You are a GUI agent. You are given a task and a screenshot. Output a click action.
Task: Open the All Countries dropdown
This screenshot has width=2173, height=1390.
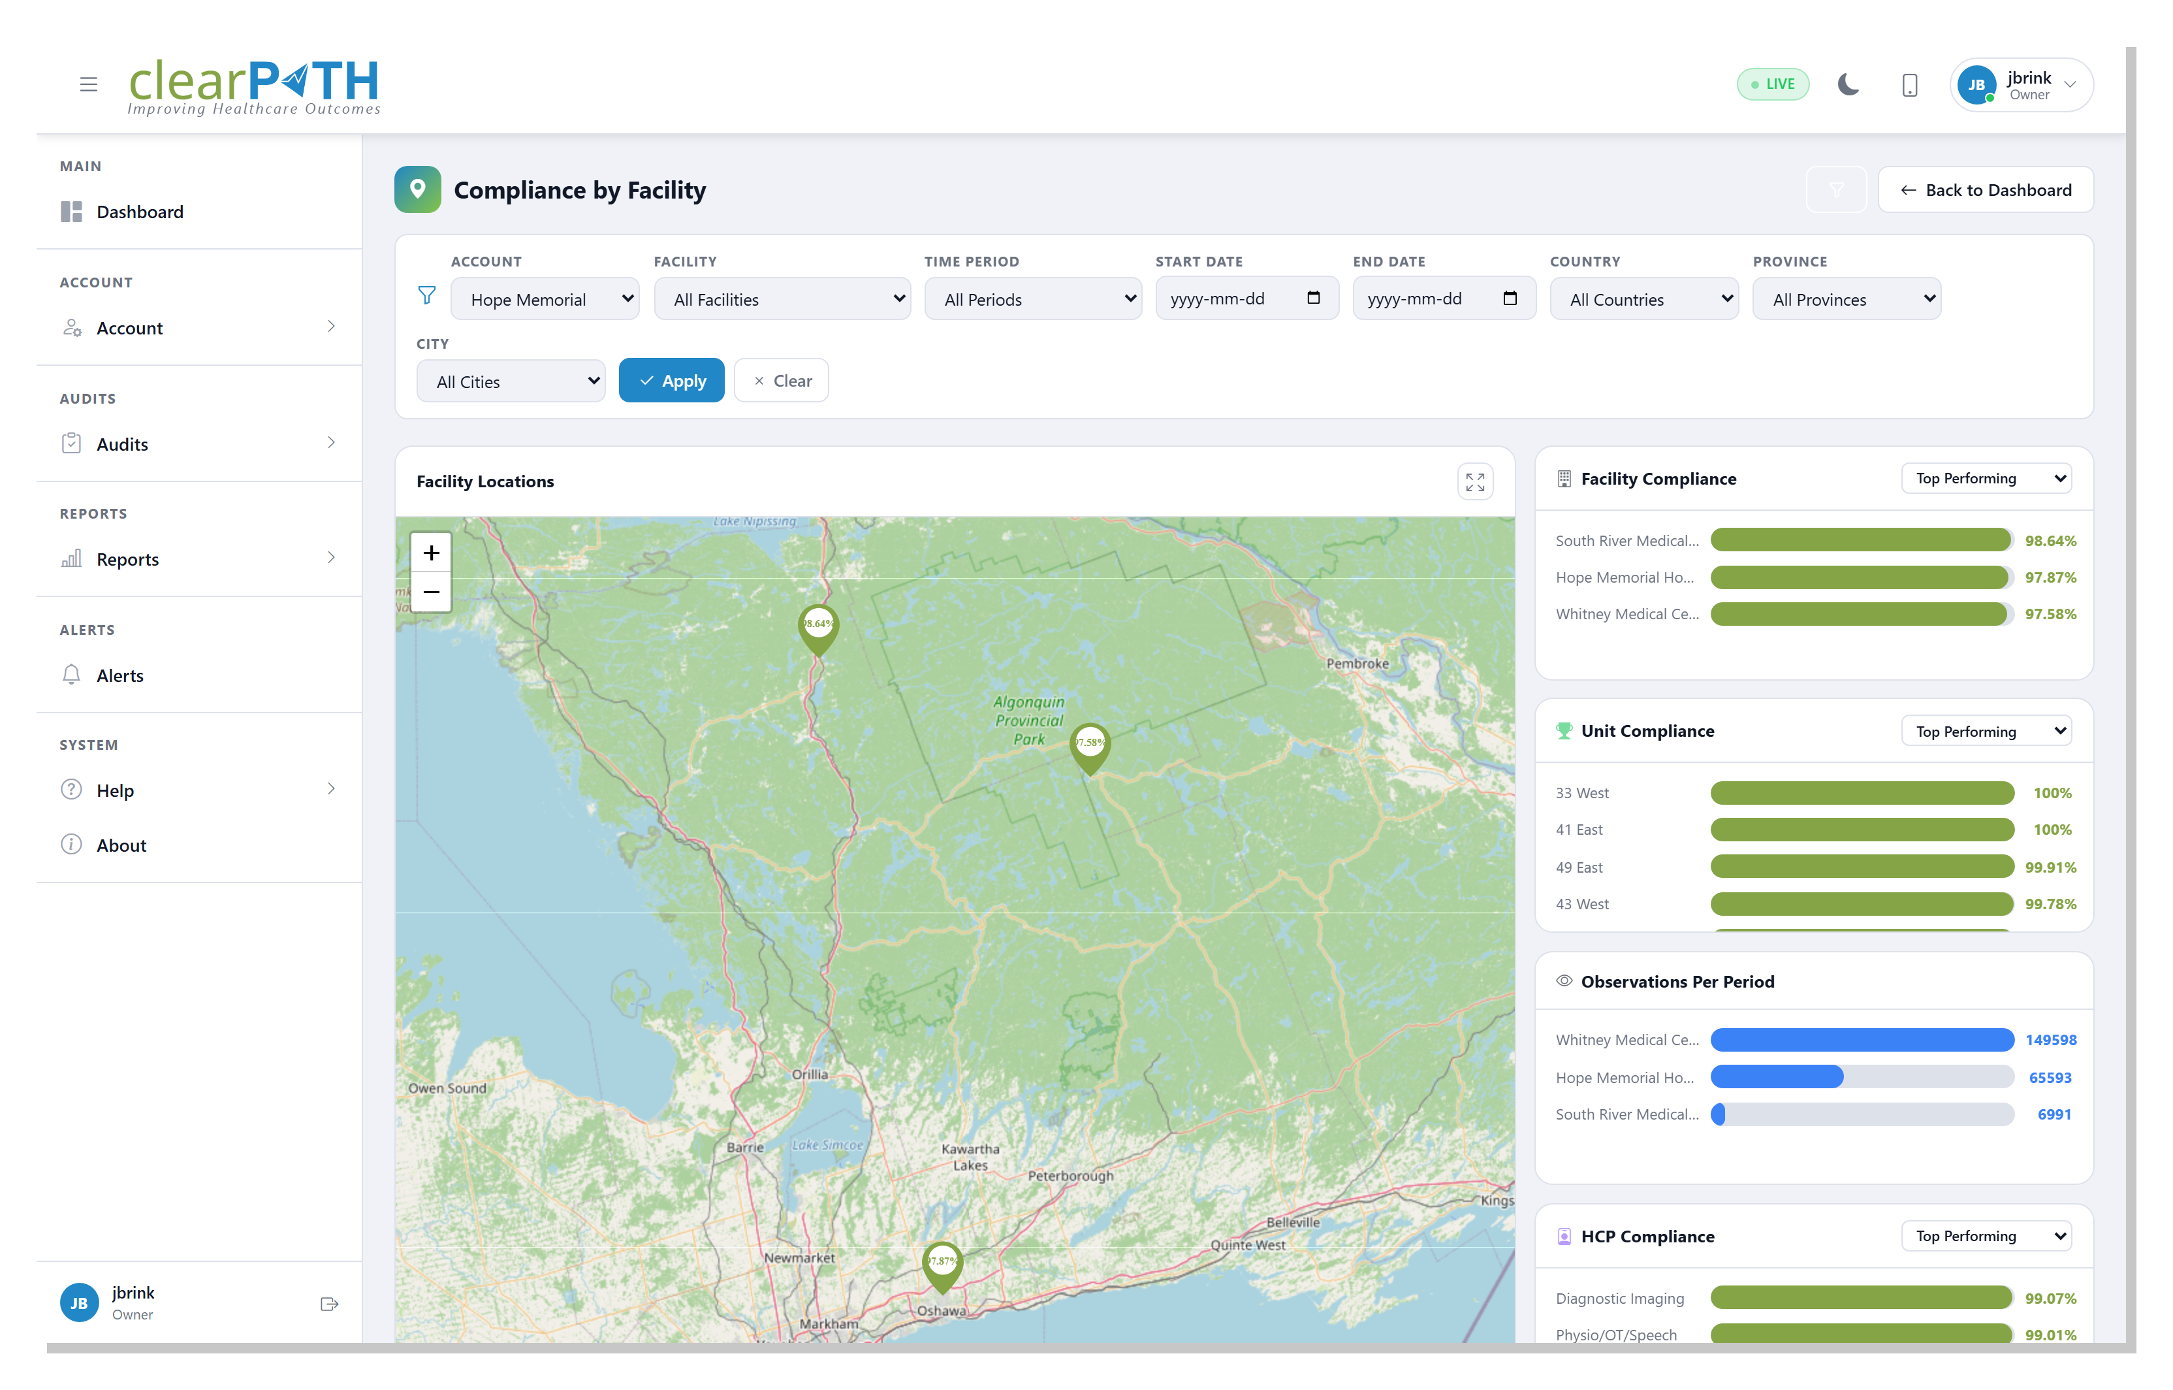[x=1644, y=299]
